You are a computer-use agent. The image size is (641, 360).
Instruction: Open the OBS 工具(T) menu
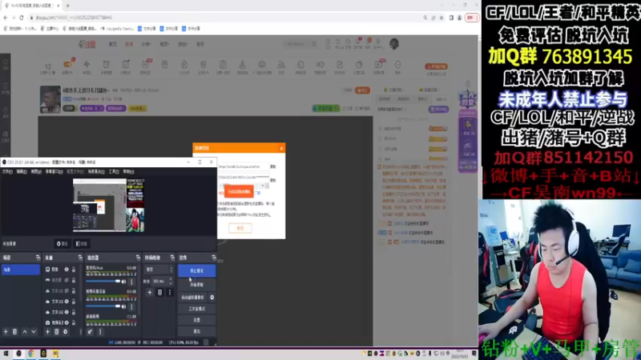(114, 171)
